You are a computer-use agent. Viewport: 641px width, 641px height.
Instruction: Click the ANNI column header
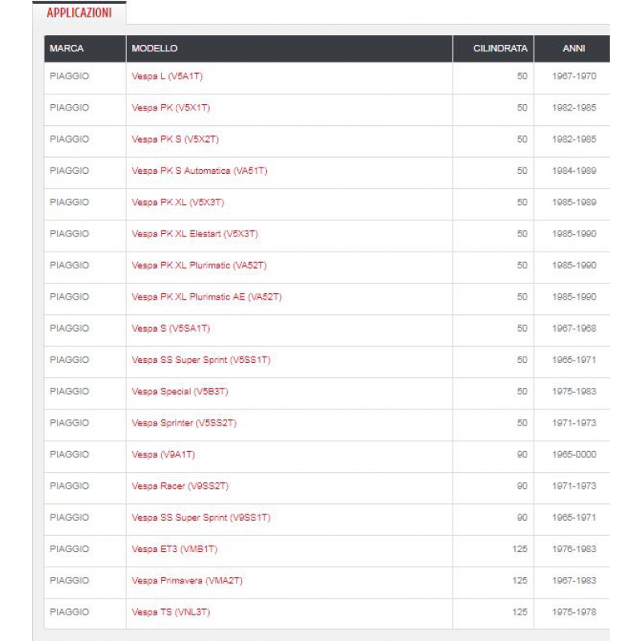click(574, 49)
